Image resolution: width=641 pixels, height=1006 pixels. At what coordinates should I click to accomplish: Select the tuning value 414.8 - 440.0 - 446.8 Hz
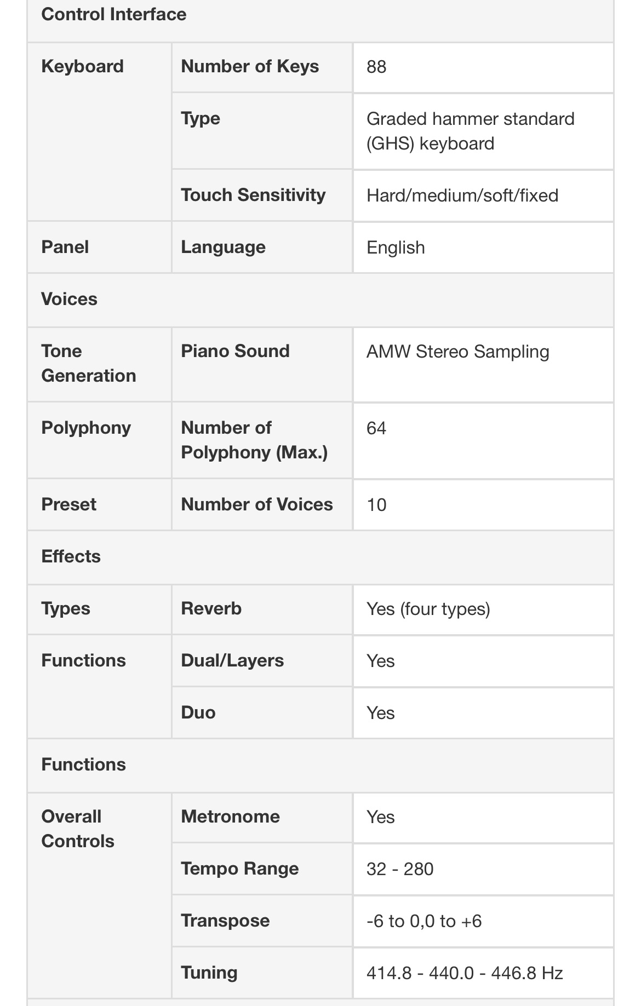[465, 973]
